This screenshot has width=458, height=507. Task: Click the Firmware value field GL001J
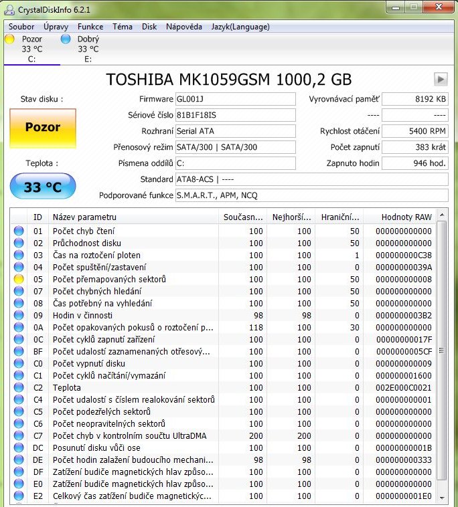pyautogui.click(x=235, y=99)
